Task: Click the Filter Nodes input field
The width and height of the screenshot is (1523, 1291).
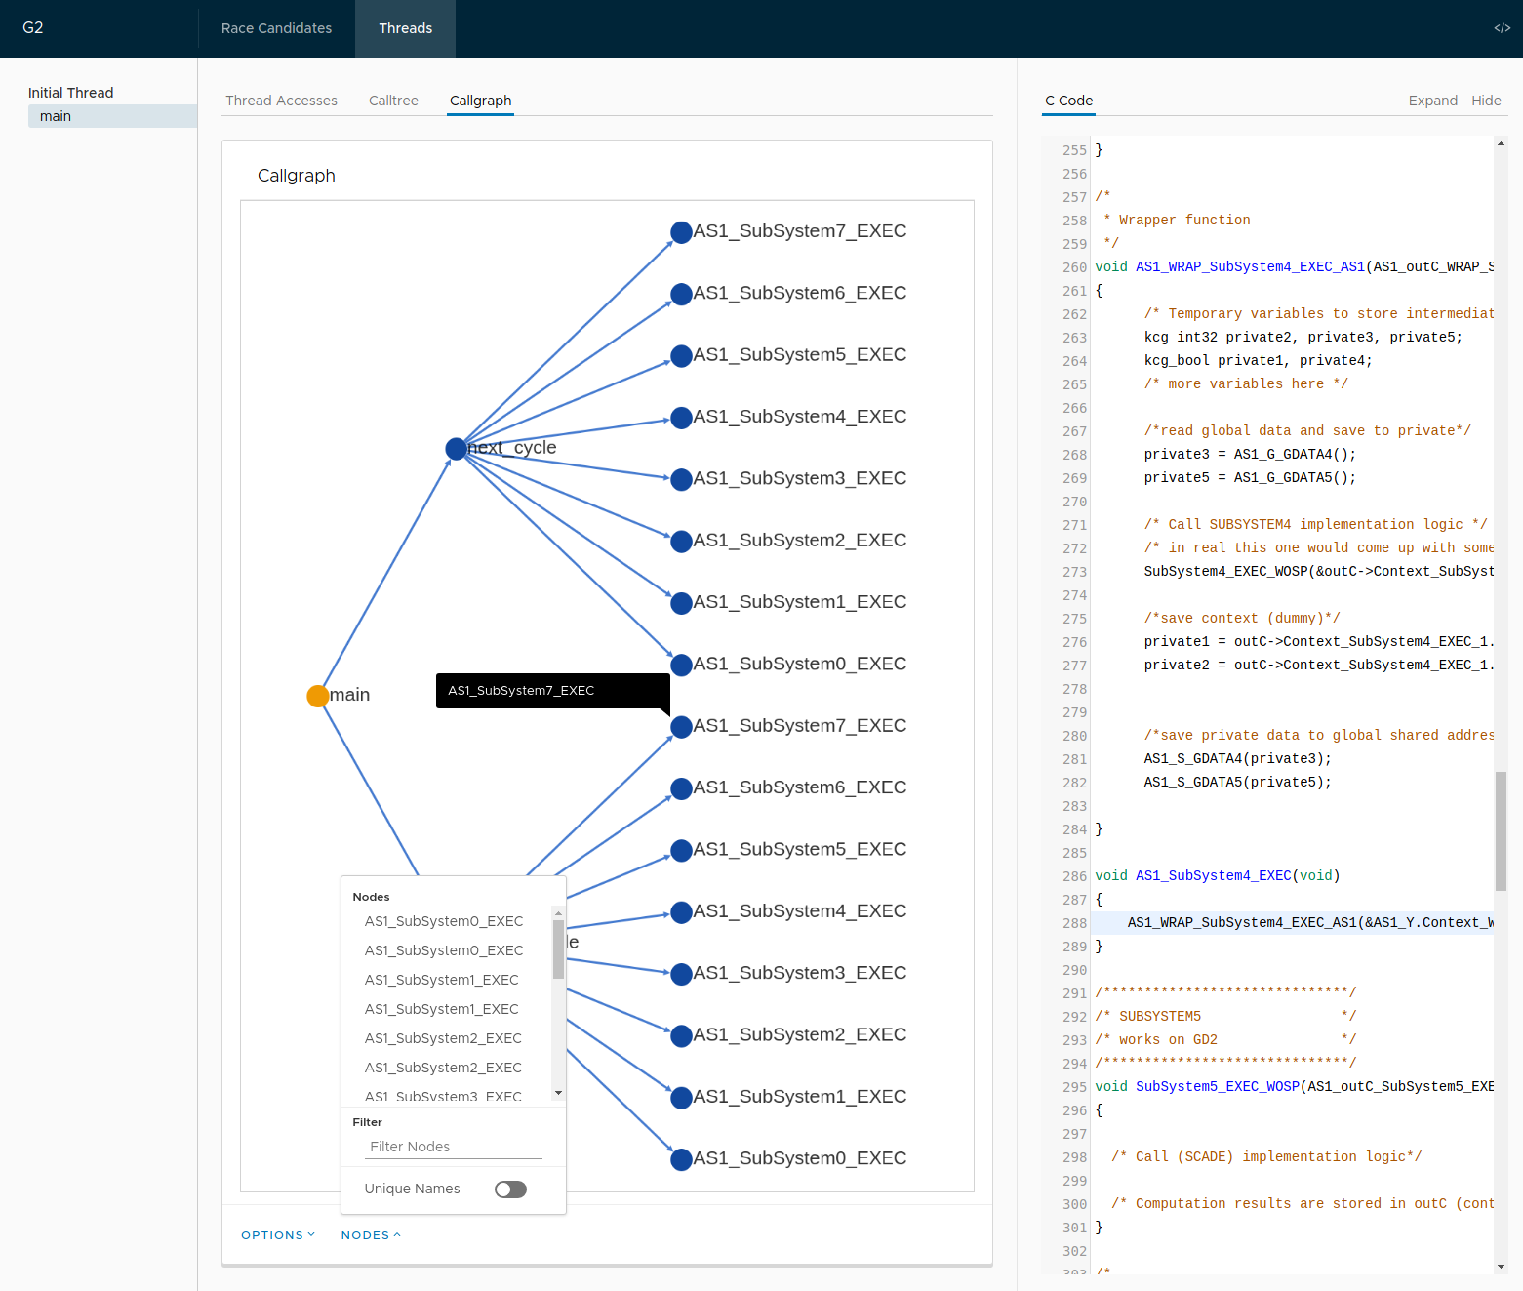Action: coord(453,1147)
